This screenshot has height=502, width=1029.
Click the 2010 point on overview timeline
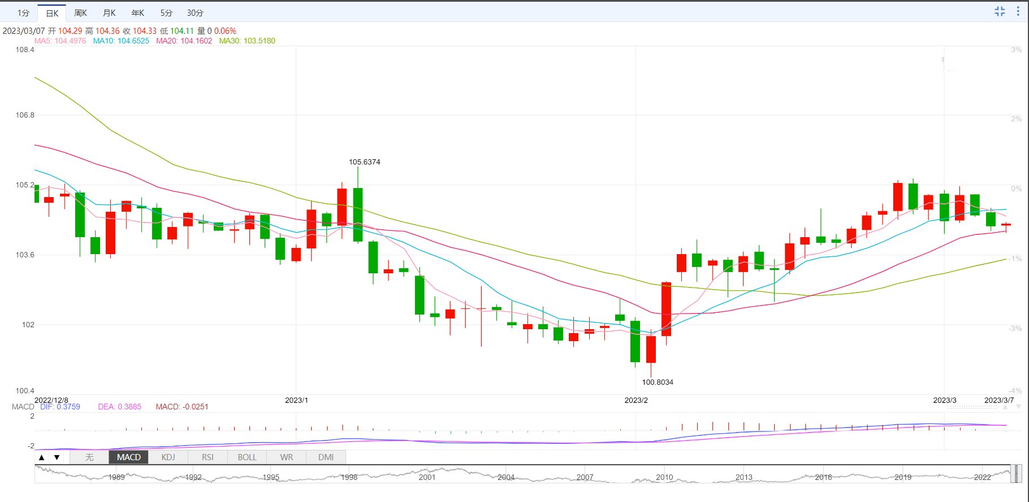(664, 477)
